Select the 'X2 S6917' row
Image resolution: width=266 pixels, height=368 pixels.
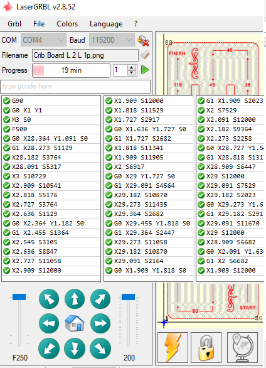coord(149,167)
